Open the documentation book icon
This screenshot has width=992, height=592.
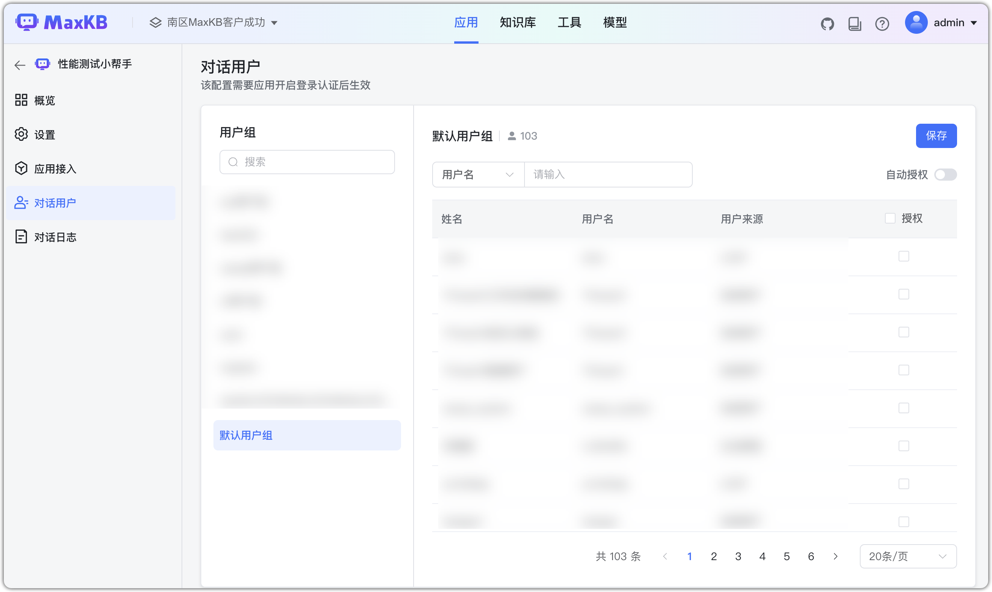[854, 24]
